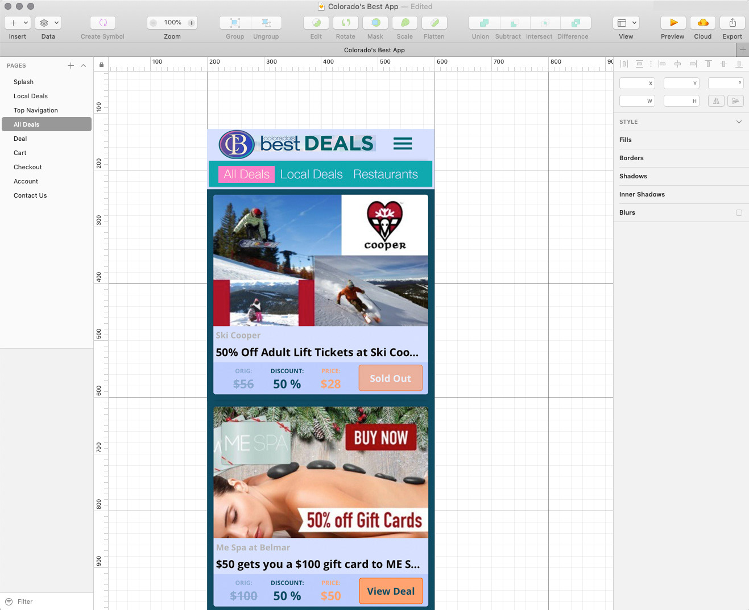Zoom out with the minus button

coord(153,23)
